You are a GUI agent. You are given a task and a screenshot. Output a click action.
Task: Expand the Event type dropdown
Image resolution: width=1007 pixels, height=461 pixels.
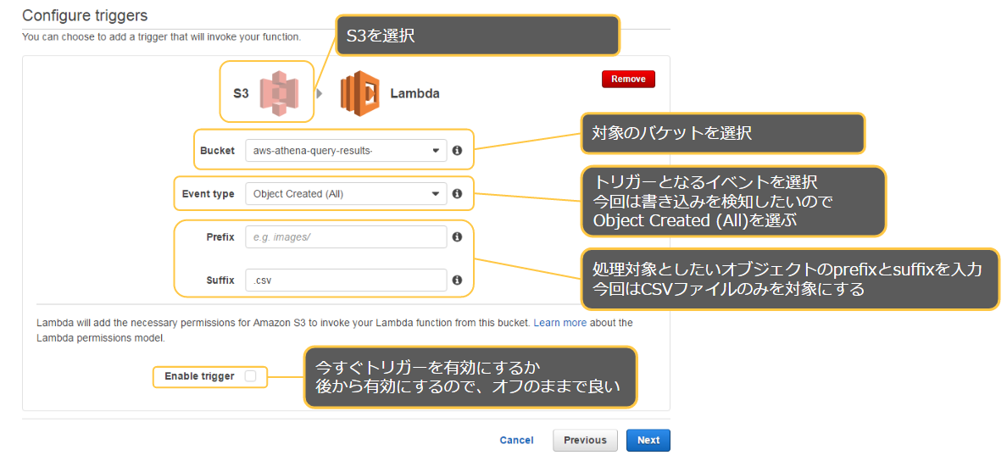(346, 193)
